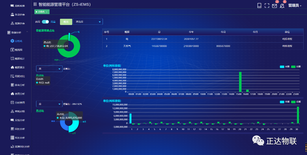The image size is (307, 155).
Task: Click the 费用分析 house icon
Action: pyautogui.click(x=12, y=94)
